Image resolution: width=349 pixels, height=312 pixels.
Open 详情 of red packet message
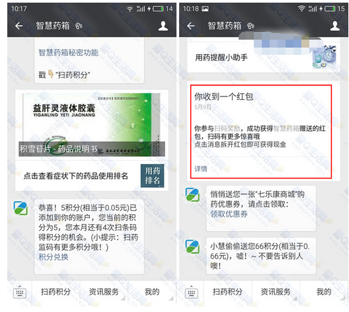coord(201,169)
